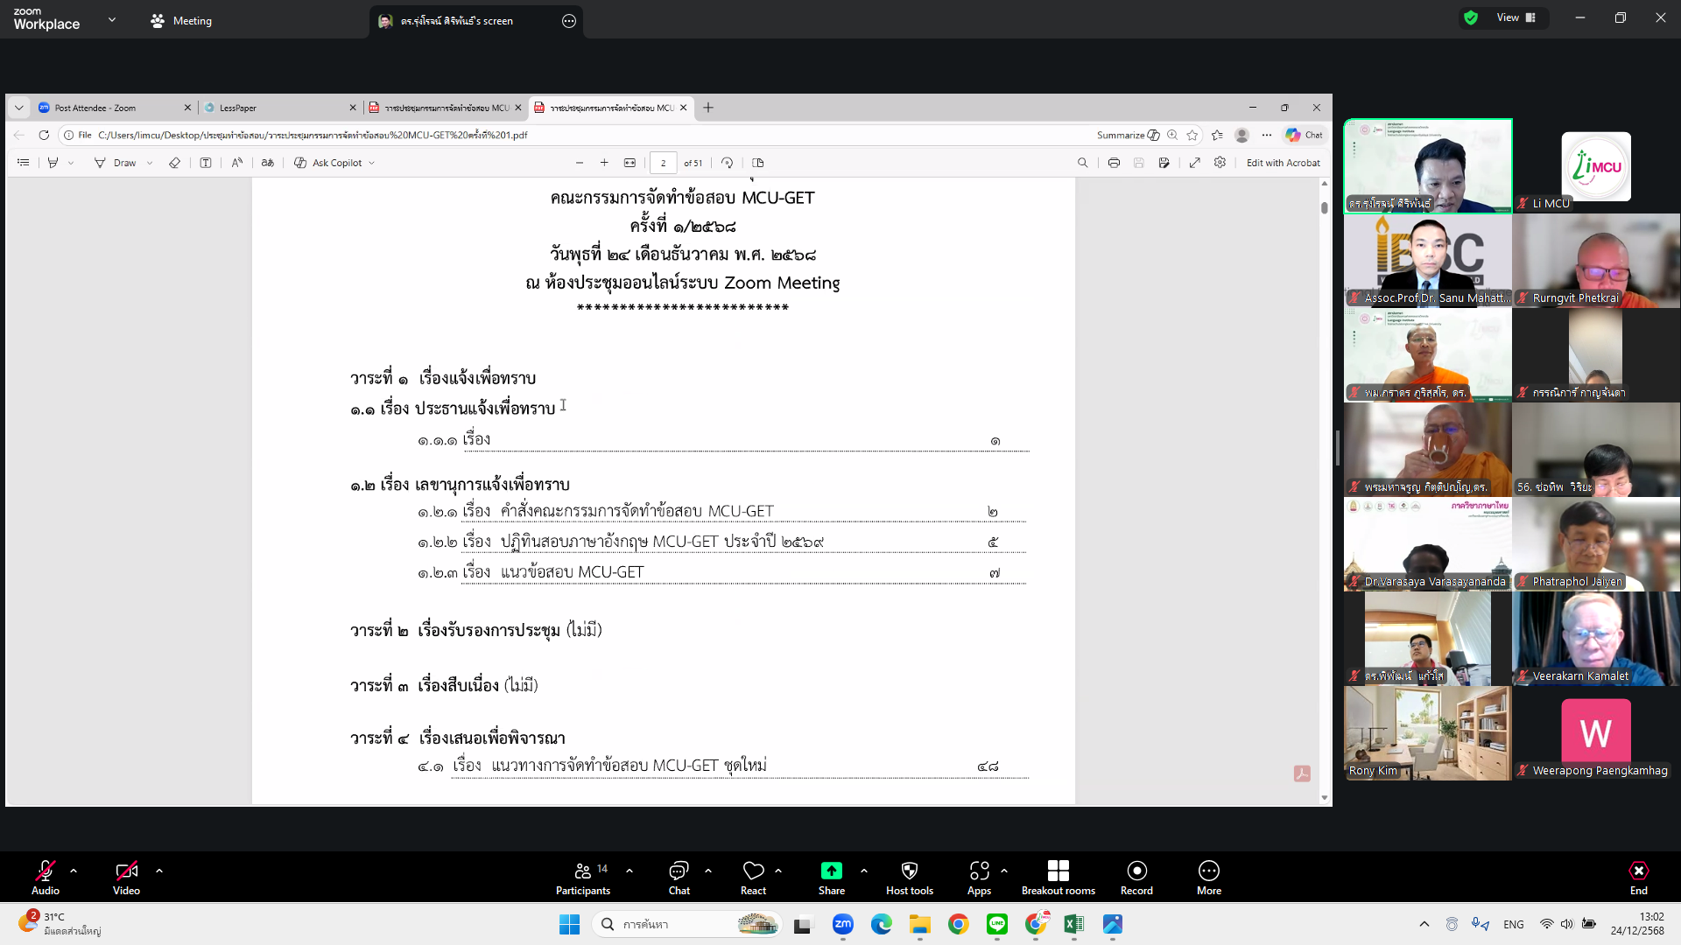
Task: Start sharing with the Share button
Action: click(831, 877)
